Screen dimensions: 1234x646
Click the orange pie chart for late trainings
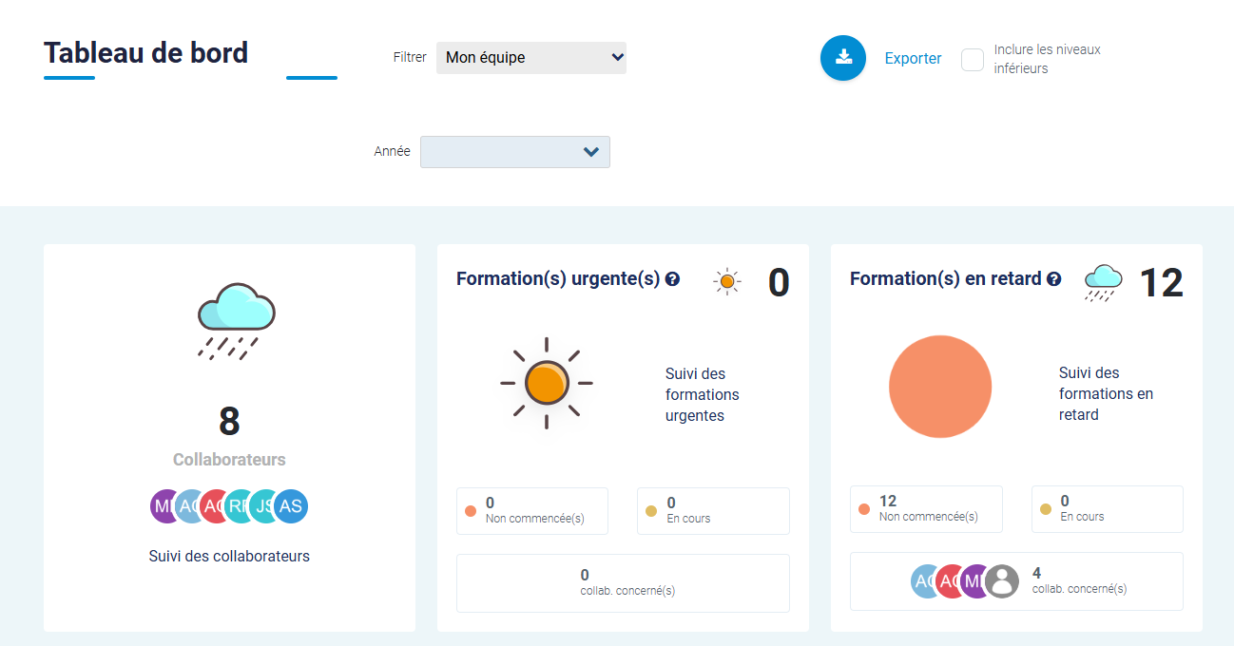tap(939, 387)
